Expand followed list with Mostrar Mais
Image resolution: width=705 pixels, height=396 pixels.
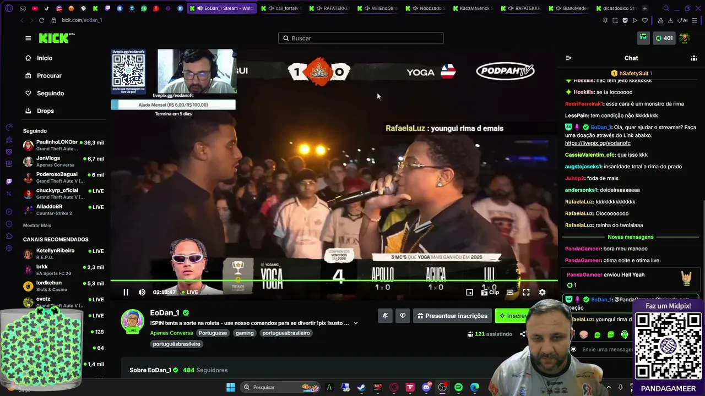[37, 226]
